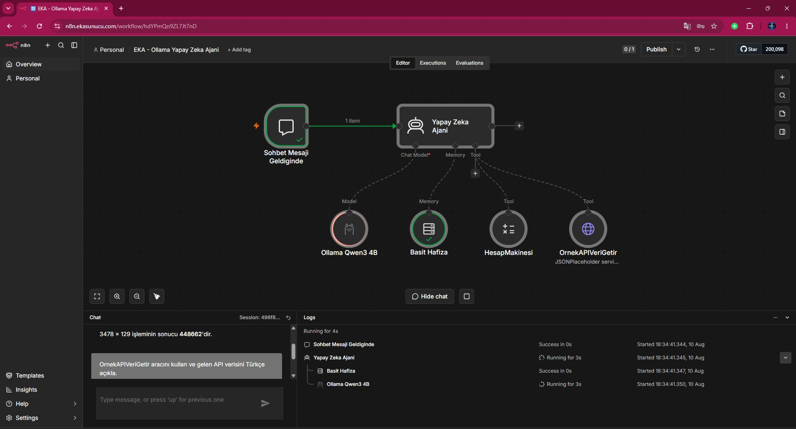Stop the execution with the square button

tap(467, 296)
